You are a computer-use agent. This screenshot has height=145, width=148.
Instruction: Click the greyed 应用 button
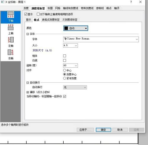136,130
